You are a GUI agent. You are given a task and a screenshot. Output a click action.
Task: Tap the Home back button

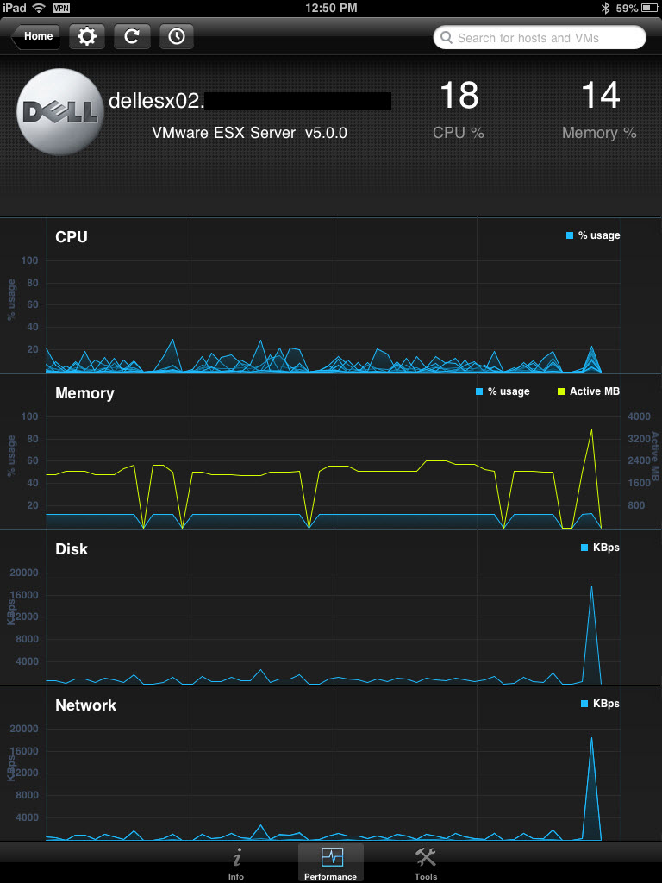pyautogui.click(x=36, y=36)
